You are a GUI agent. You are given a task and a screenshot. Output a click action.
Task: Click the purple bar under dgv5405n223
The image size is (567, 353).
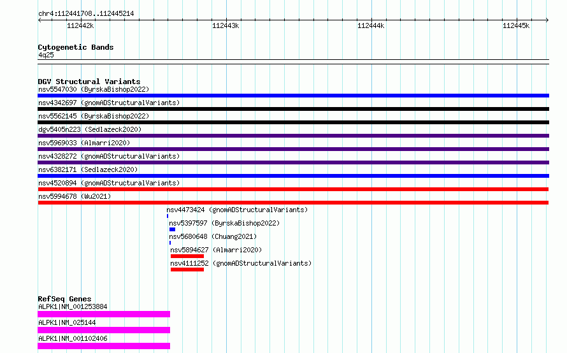[293, 136]
